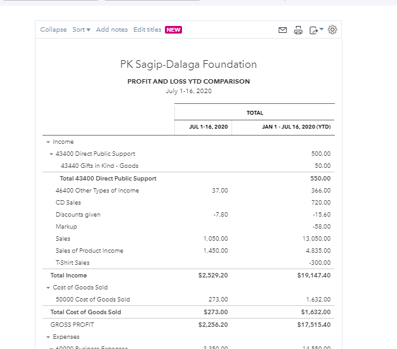Click the YTD CD Sales 720.00 value
This screenshot has height=349, width=397.
321,203
